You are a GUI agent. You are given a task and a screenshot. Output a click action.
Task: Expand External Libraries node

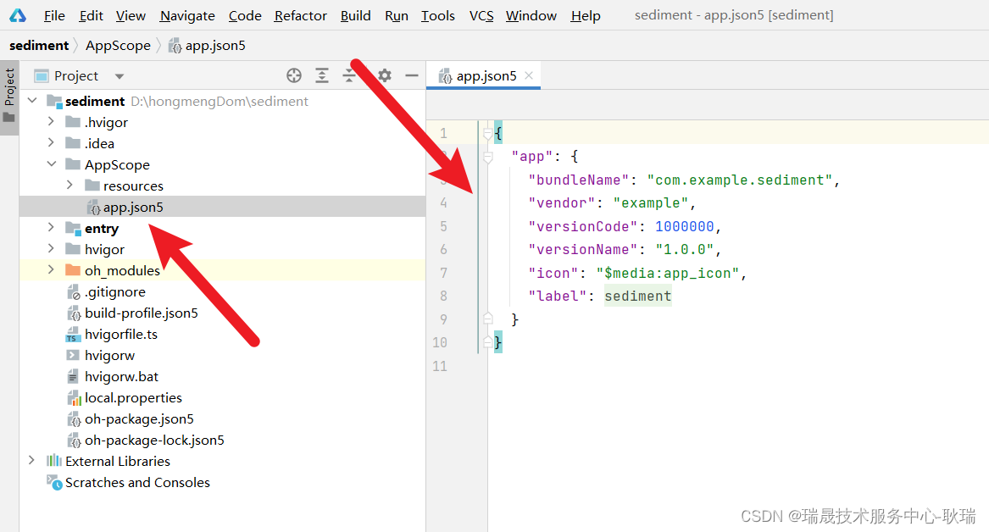click(31, 461)
